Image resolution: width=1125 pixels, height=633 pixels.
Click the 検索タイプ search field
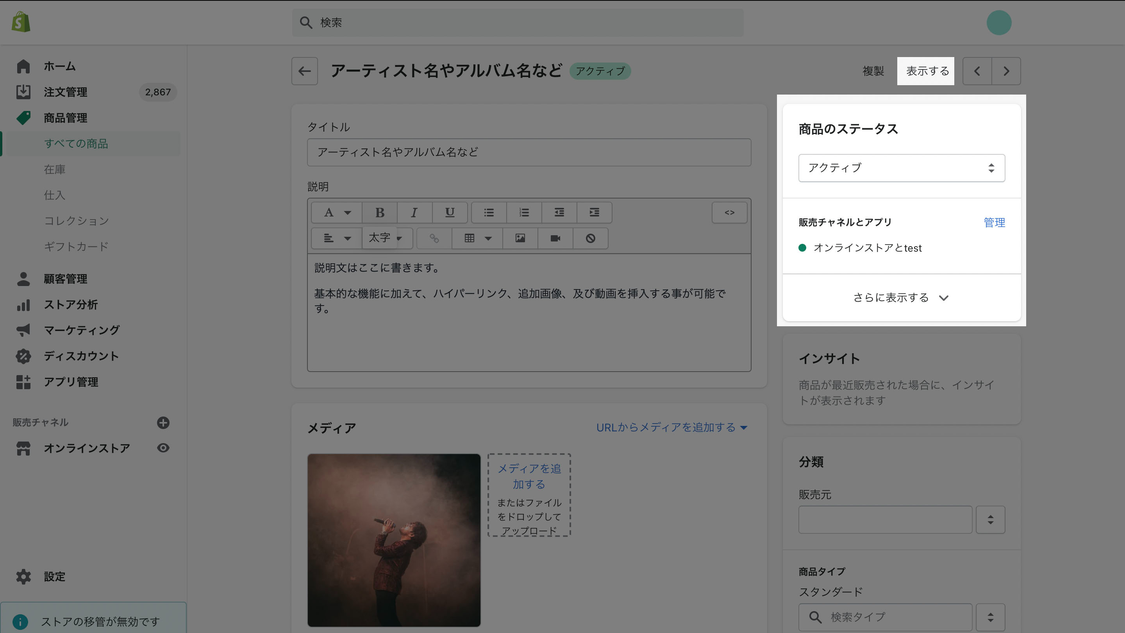coord(885,617)
